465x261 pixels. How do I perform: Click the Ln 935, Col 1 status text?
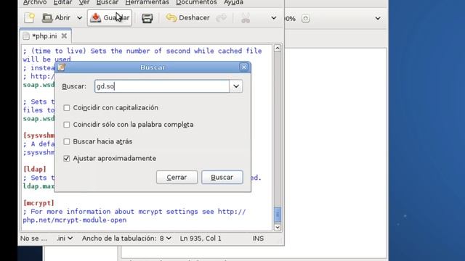tap(201, 239)
